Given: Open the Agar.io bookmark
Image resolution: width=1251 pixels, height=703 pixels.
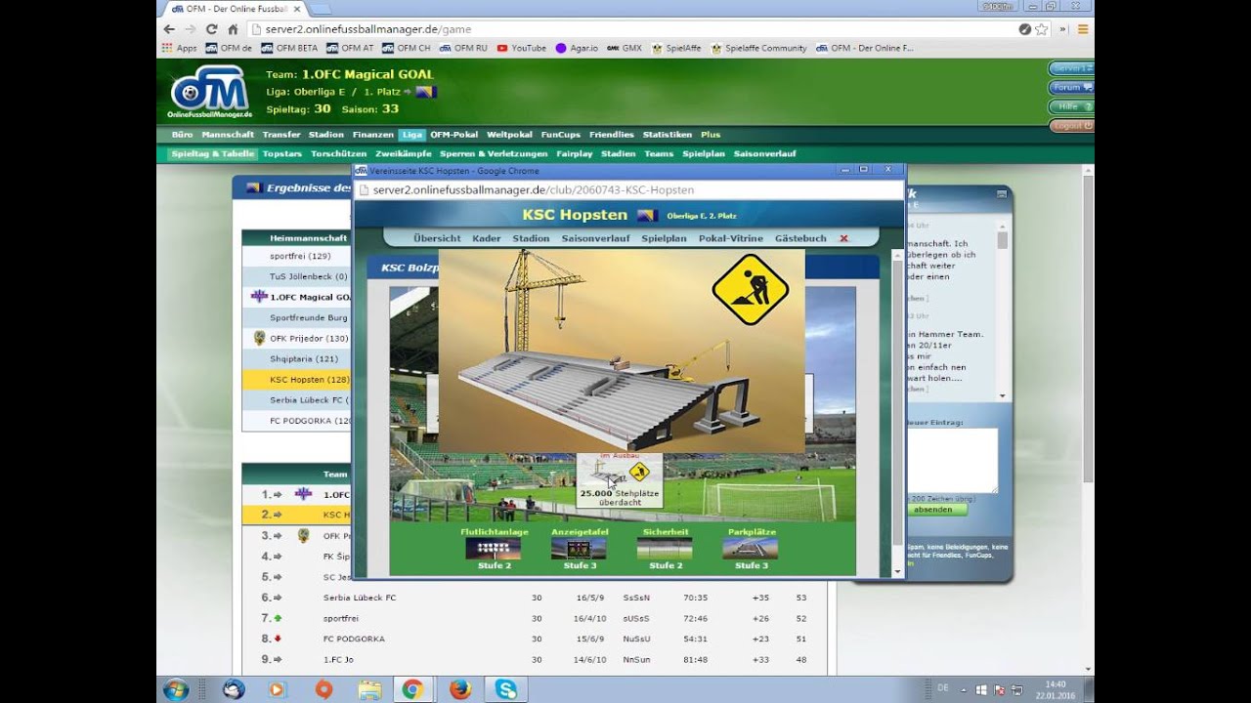Looking at the screenshot, I should (x=577, y=48).
